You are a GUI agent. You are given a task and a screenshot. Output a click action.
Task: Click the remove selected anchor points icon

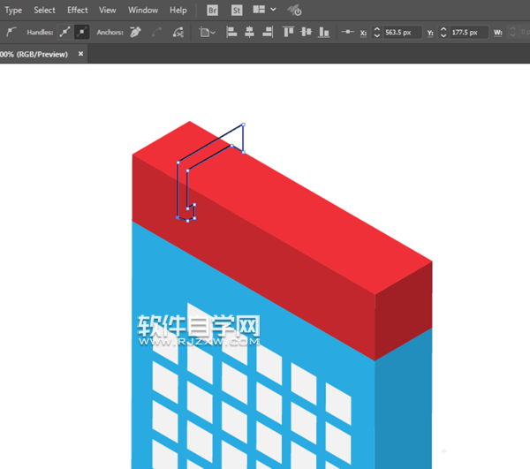click(x=134, y=32)
